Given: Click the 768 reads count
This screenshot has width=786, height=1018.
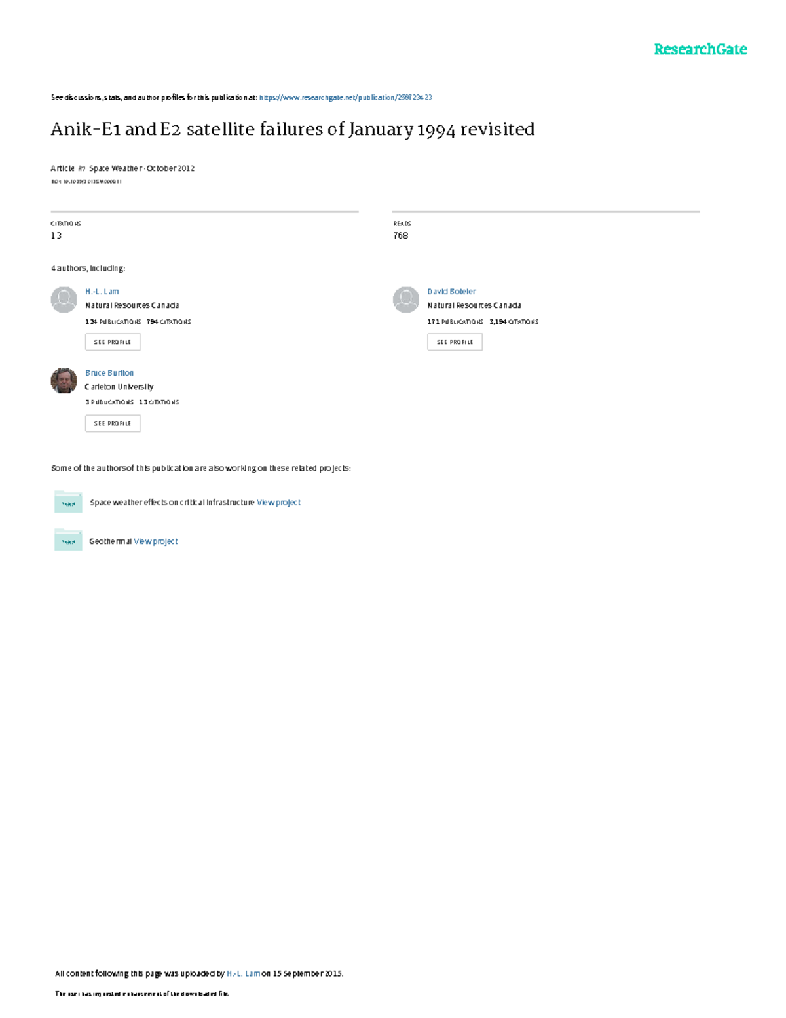Looking at the screenshot, I should click(400, 235).
